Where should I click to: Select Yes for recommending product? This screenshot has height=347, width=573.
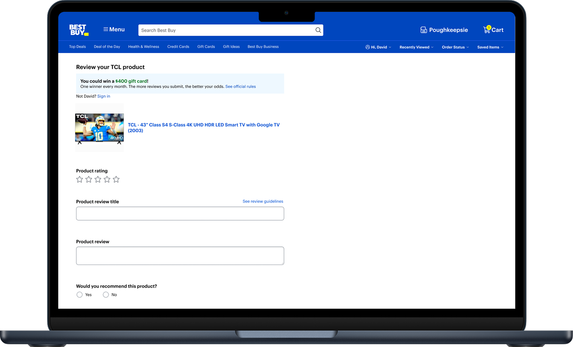80,295
